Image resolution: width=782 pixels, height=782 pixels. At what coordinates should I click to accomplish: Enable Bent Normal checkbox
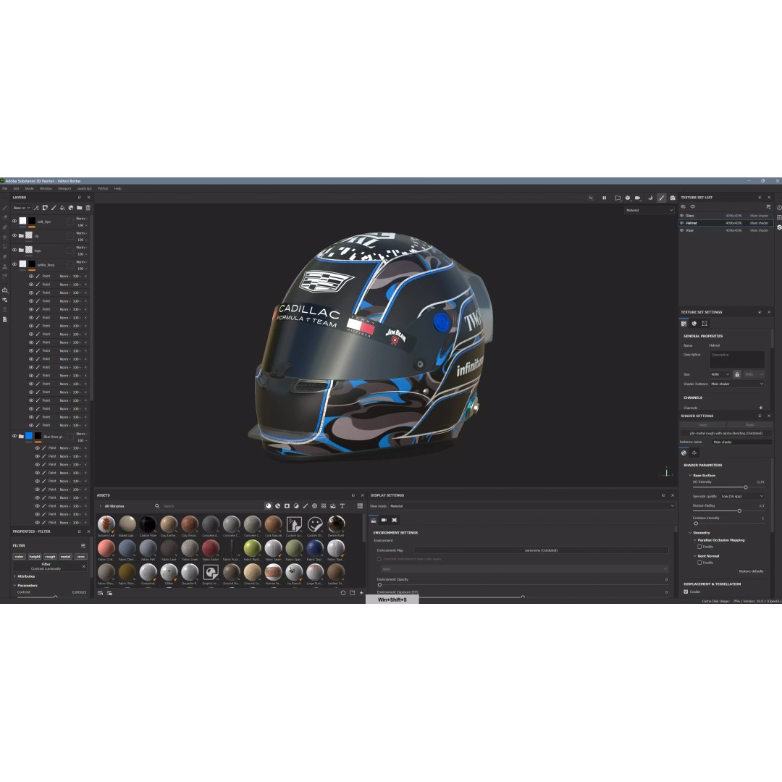tap(699, 563)
